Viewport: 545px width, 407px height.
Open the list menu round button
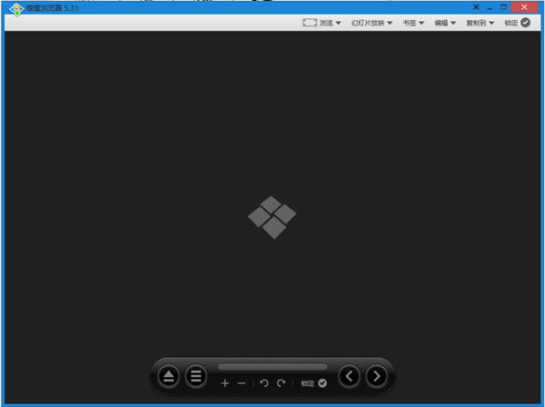click(195, 376)
